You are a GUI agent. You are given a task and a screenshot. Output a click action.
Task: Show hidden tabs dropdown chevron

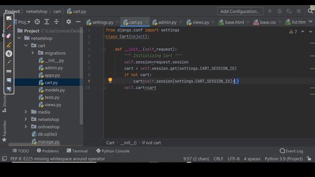point(311,22)
